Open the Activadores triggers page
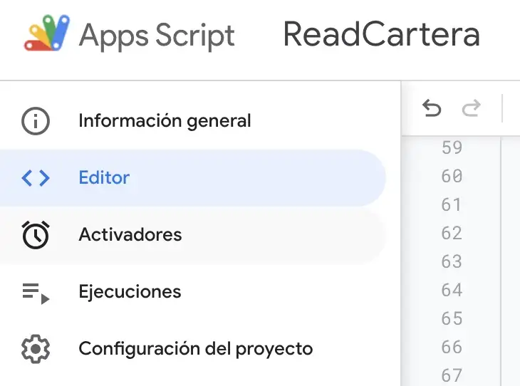The width and height of the screenshot is (520, 386). 192,235
